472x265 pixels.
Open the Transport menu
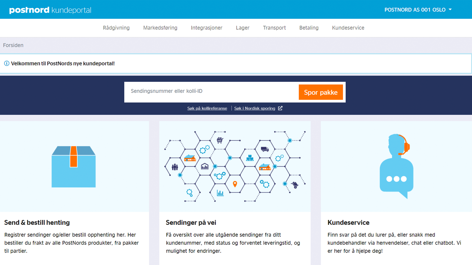tap(274, 28)
